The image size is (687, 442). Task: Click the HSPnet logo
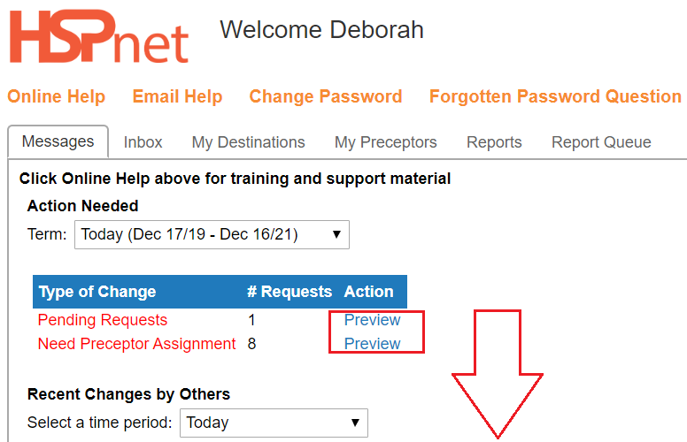(99, 37)
